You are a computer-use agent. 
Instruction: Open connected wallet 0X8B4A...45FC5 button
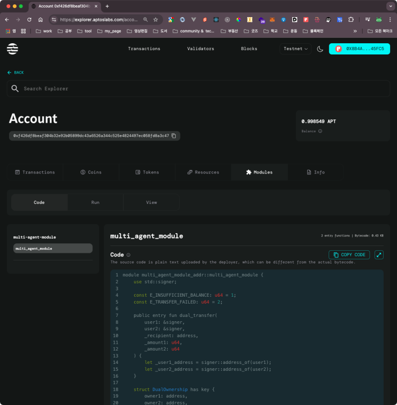click(359, 49)
